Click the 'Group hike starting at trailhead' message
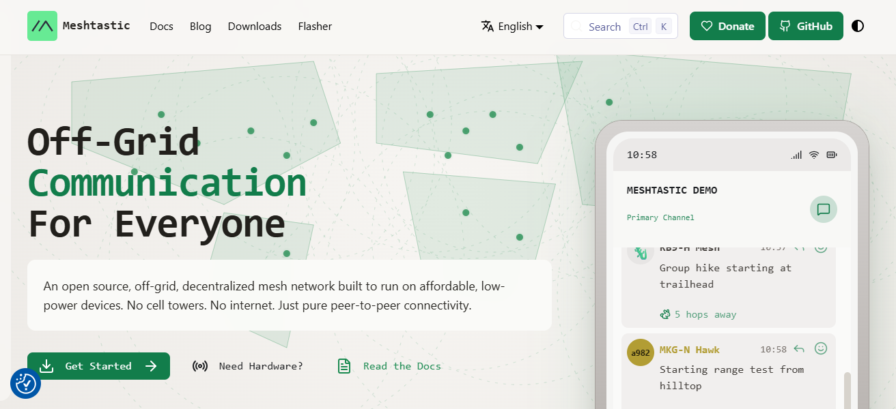The width and height of the screenshot is (896, 409). (x=725, y=276)
